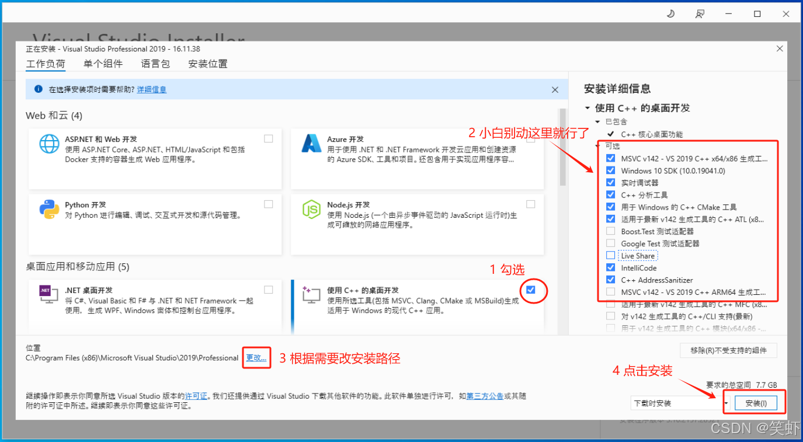Click 更改... to change install location
803x442 pixels.
[x=256, y=357]
